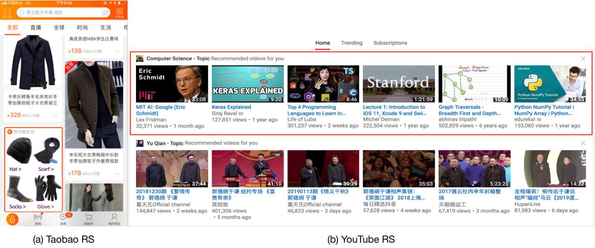Play the Python NumPy Tutorial thumbnail

[x=550, y=84]
